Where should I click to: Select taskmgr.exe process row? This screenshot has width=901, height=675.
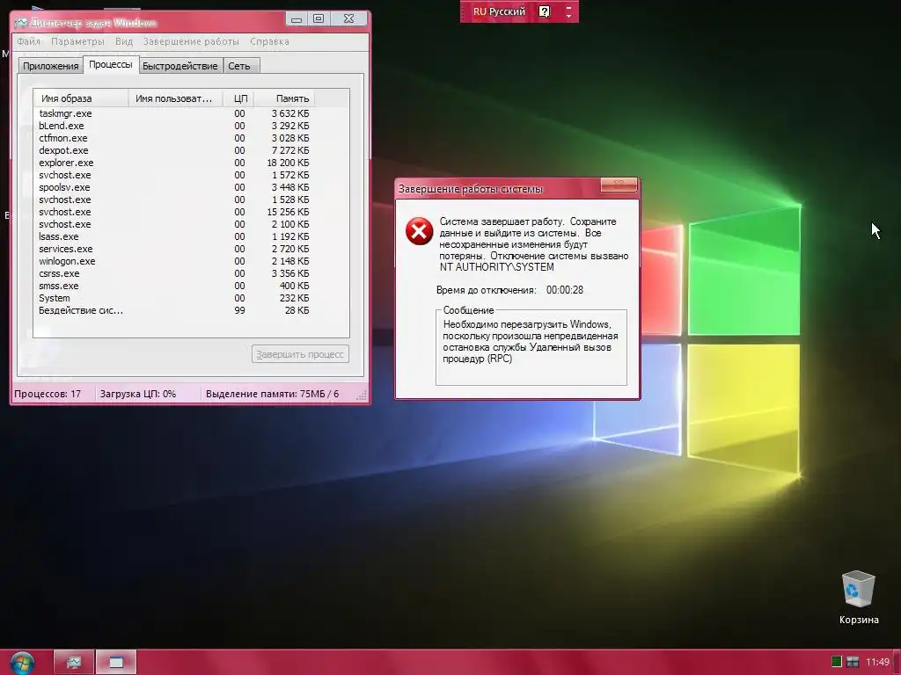coord(174,113)
